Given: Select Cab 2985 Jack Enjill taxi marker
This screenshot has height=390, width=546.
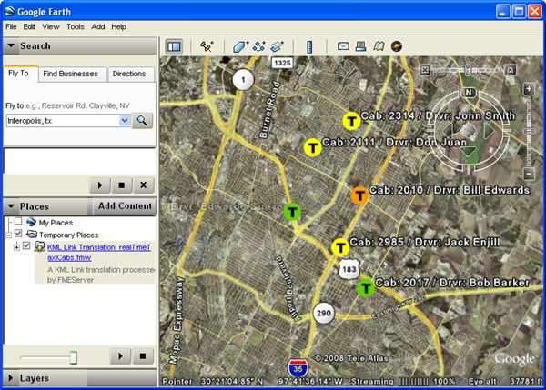Looking at the screenshot, I should [x=340, y=247].
